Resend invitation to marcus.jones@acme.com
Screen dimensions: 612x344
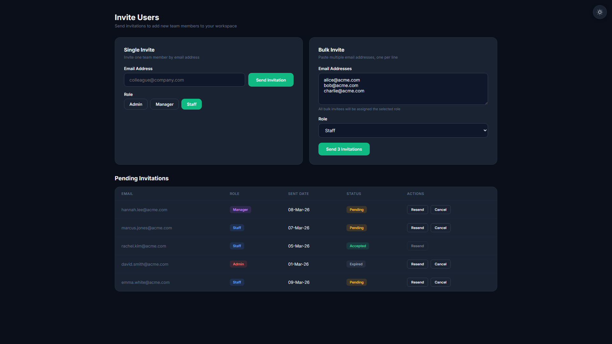[417, 228]
